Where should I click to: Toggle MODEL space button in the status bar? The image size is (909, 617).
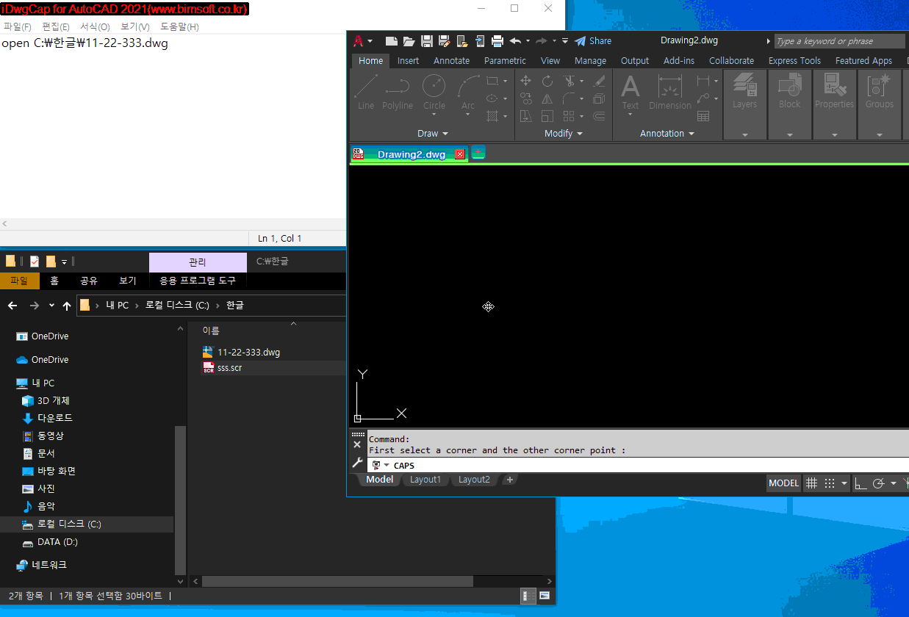click(783, 483)
